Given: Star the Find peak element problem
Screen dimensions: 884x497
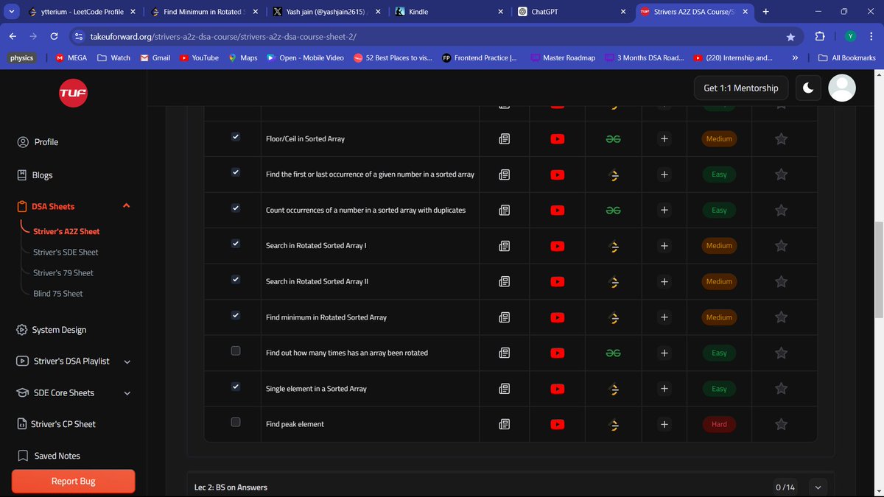Looking at the screenshot, I should 782,424.
